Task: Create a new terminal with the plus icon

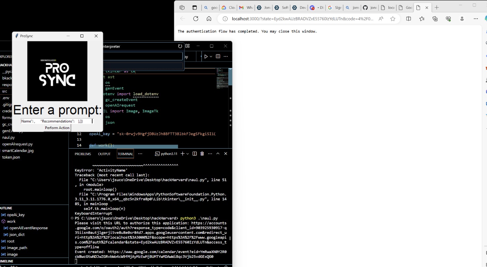Action: (x=183, y=154)
